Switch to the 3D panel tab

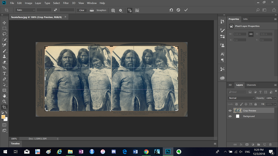(230, 85)
